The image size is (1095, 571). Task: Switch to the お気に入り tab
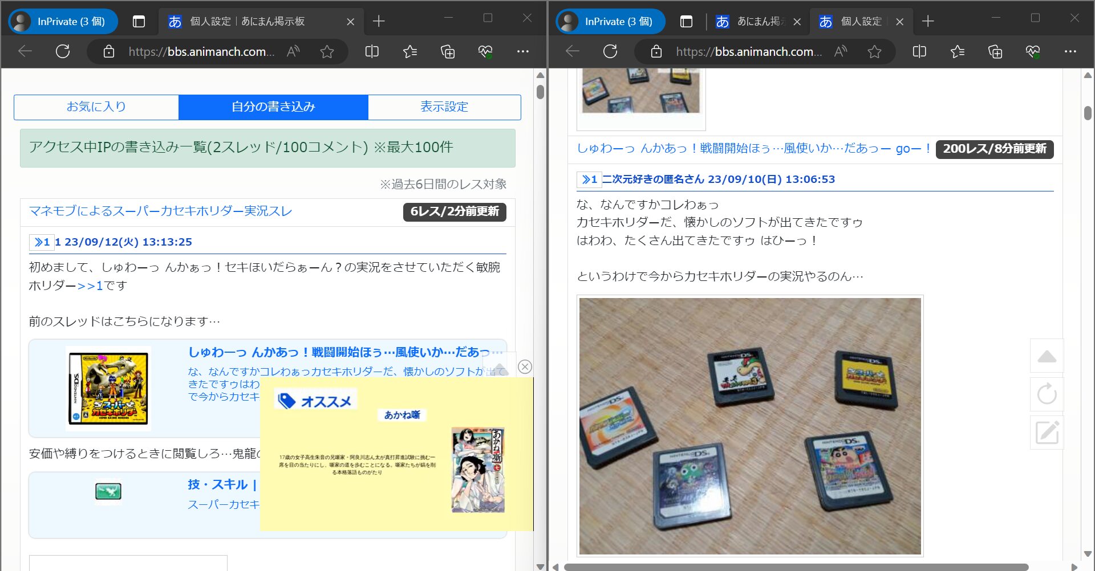96,107
